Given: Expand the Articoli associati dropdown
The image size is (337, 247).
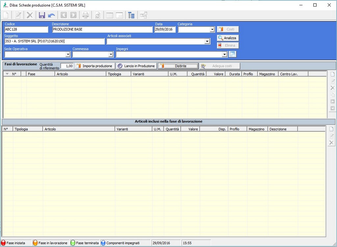Looking at the screenshot, I should [207, 41].
